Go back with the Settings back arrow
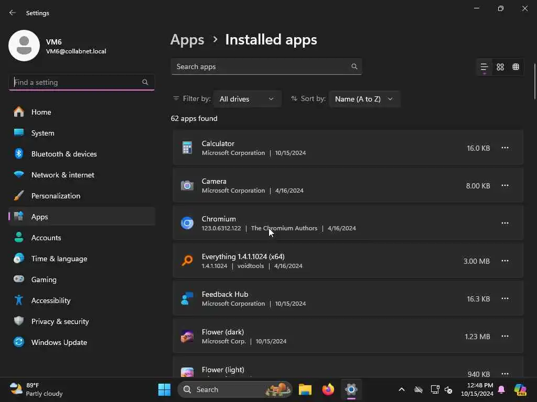The width and height of the screenshot is (537, 402). (13, 13)
